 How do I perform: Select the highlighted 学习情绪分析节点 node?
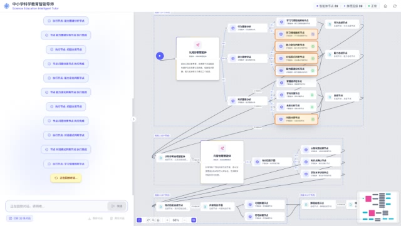point(296,34)
